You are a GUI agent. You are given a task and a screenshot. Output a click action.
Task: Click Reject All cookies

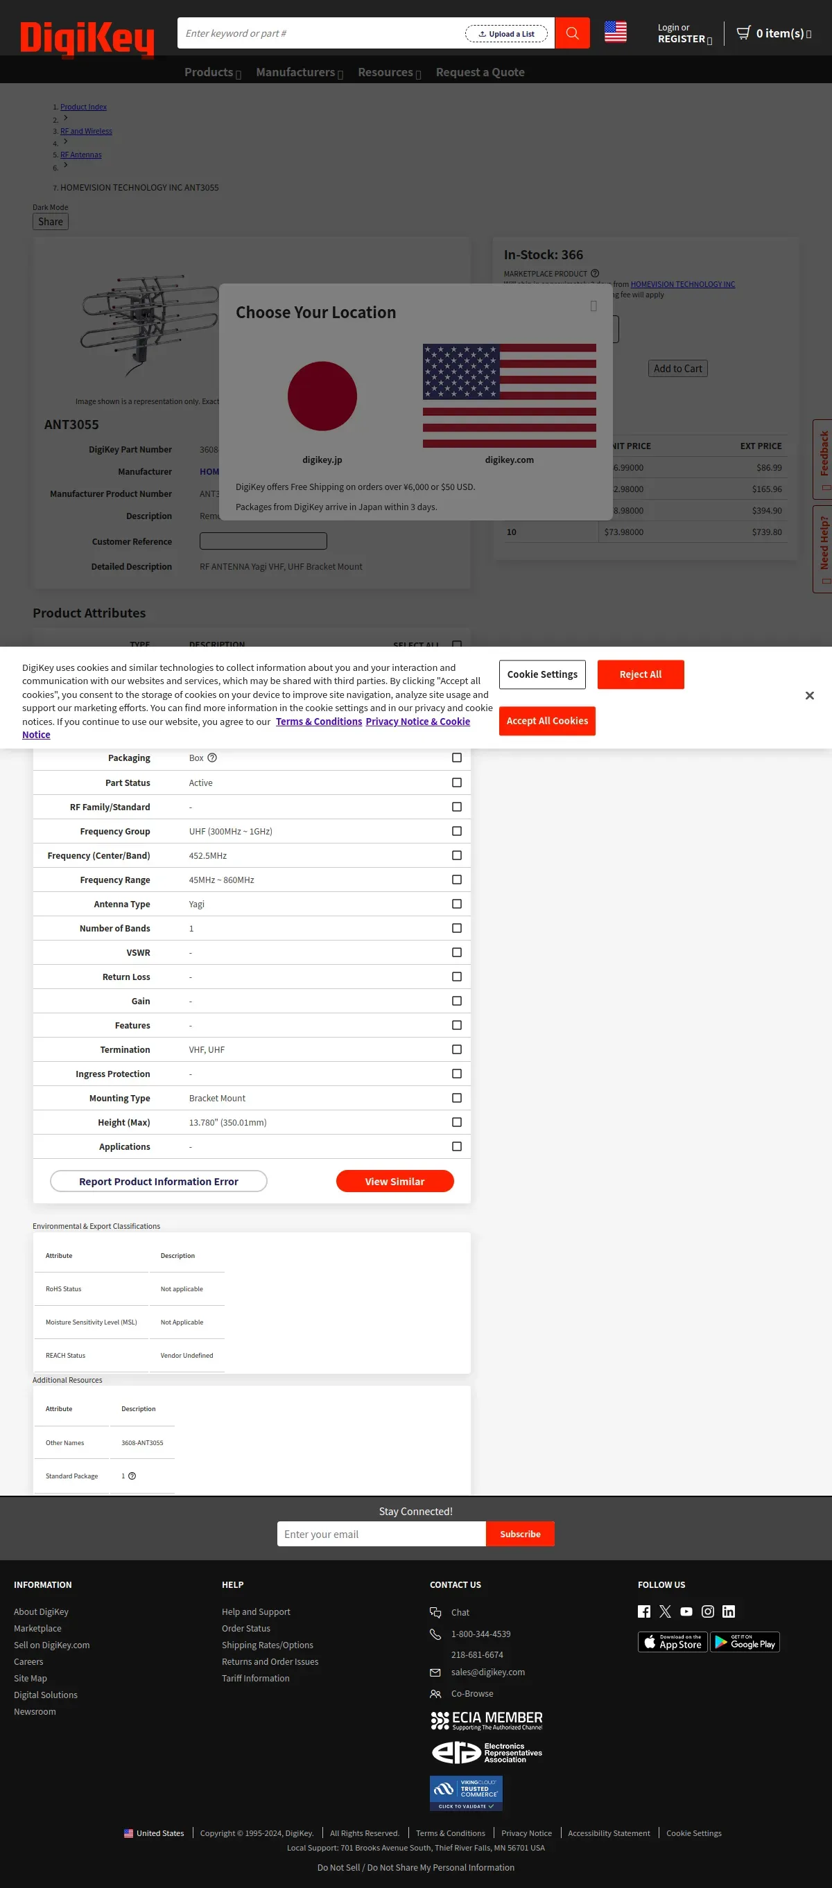tap(641, 674)
